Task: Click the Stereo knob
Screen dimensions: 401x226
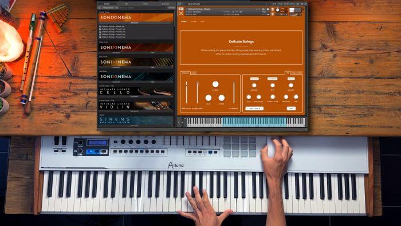Action: [215, 84]
